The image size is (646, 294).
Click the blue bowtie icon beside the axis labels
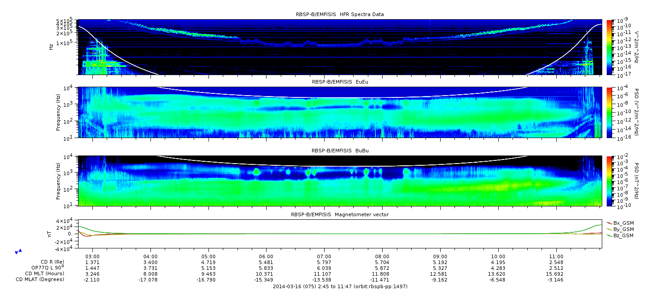click(18, 252)
